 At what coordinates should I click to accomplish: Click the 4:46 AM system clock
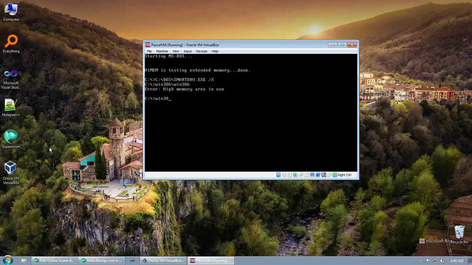457,261
